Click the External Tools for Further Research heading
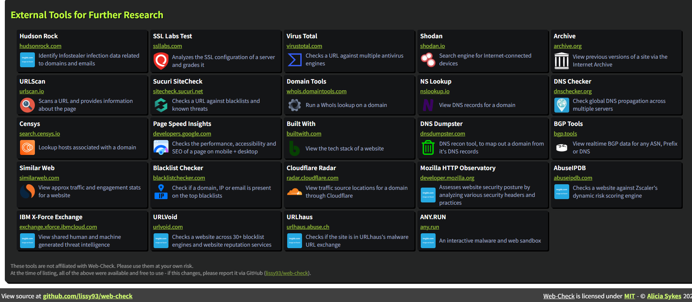Viewport: 692px width, 302px height. tap(87, 15)
